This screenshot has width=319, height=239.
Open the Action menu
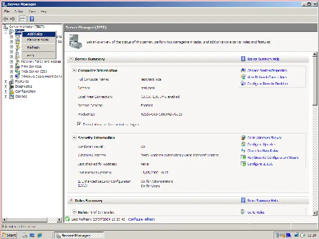[18, 11]
